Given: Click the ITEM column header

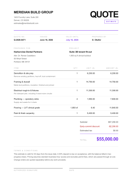Looking at the screenshot, I should 16,68.
